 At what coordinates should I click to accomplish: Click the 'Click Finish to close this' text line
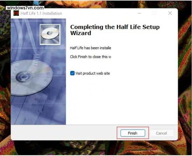(90, 57)
